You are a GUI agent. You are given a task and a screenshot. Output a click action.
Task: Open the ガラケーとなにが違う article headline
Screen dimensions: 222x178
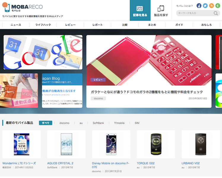(x=147, y=92)
